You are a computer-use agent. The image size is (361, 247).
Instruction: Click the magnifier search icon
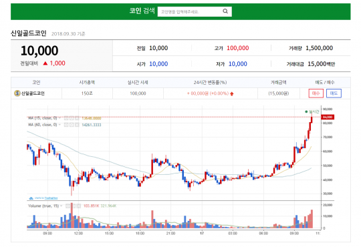click(225, 11)
